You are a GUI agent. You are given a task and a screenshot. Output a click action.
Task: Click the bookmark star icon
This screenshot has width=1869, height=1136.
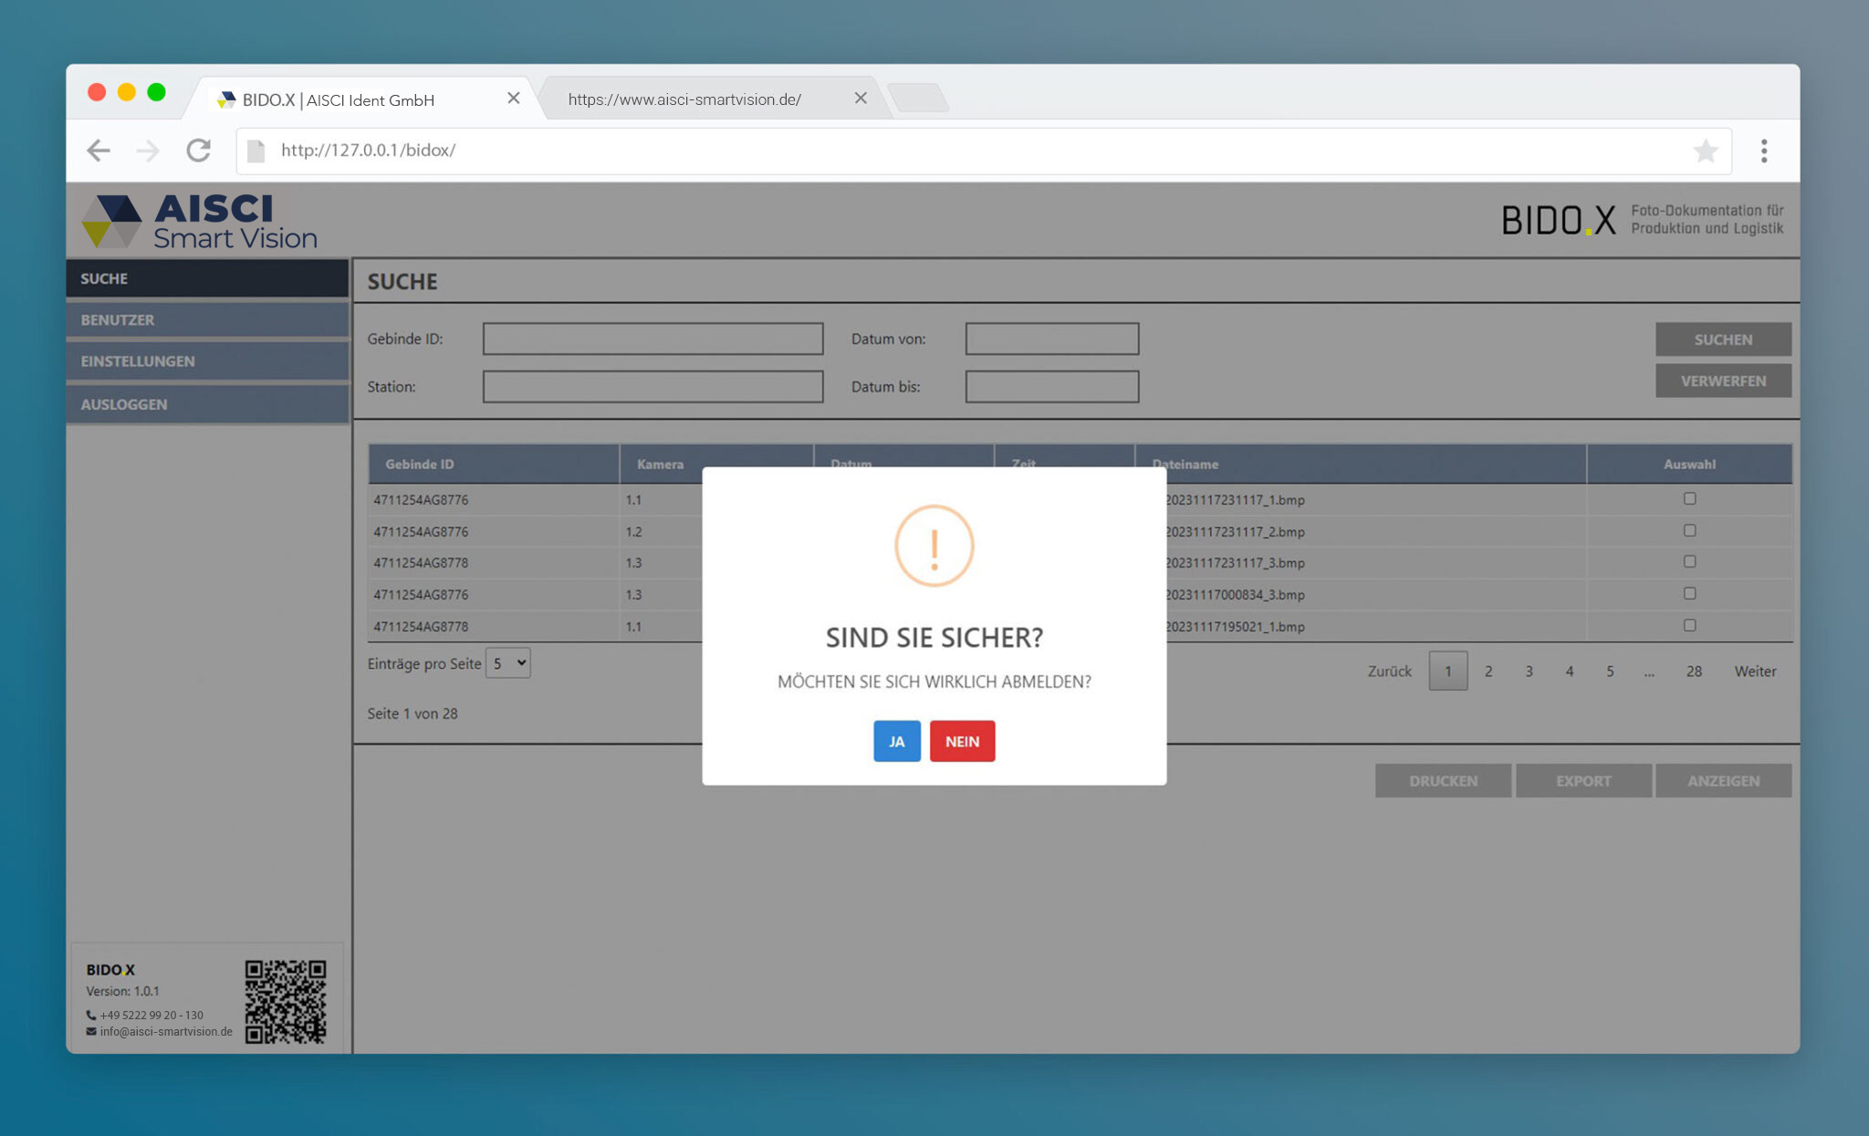pos(1705,151)
